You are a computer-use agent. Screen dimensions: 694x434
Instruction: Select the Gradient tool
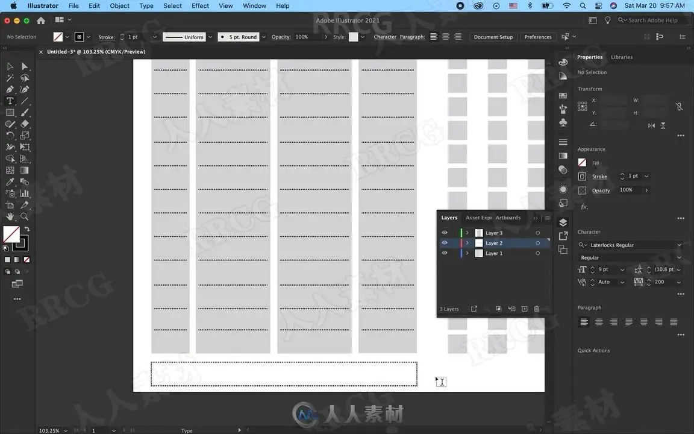click(24, 170)
